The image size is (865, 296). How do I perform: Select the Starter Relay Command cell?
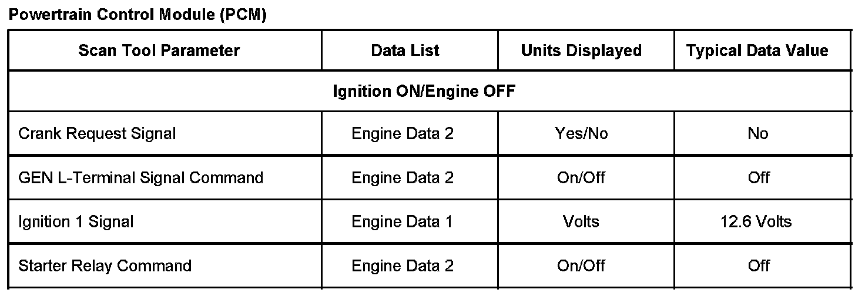click(105, 266)
